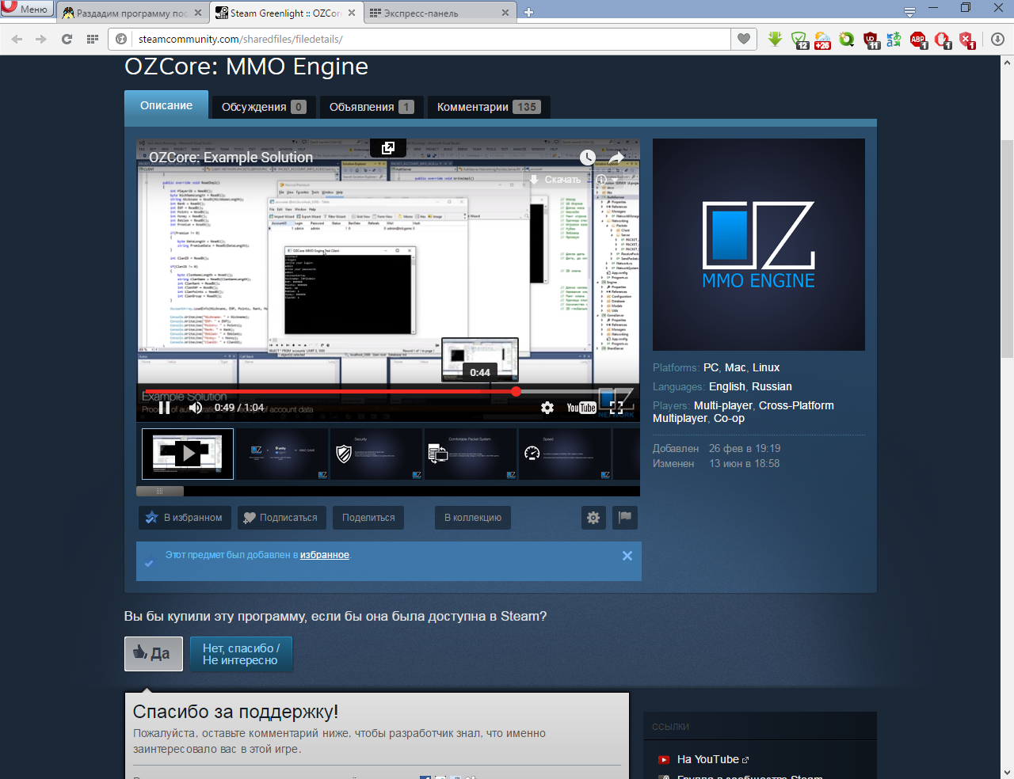Switch to the 'Раздадим программу' browser tab
Viewport: 1014px width, 779px height.
tap(132, 13)
